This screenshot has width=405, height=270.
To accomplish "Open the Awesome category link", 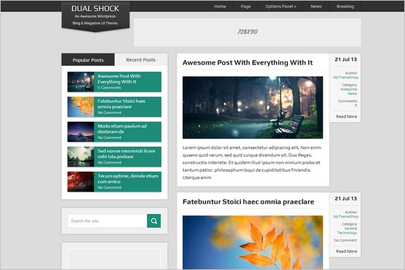I will click(x=349, y=89).
